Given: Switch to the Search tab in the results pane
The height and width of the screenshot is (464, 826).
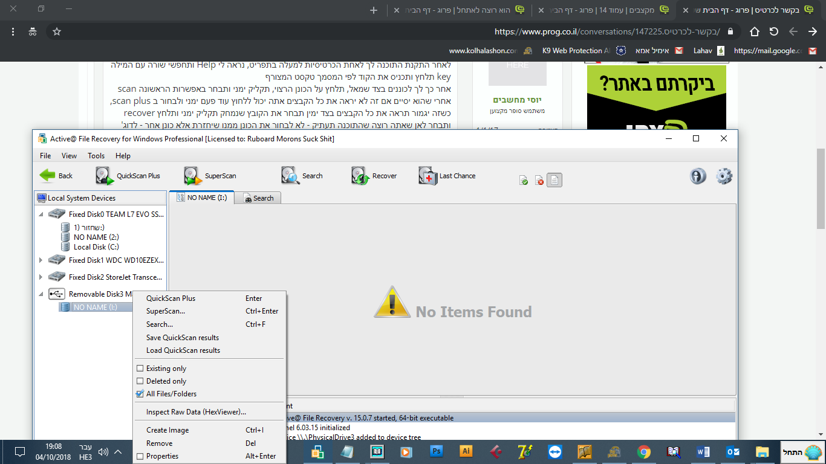Looking at the screenshot, I should click(258, 198).
